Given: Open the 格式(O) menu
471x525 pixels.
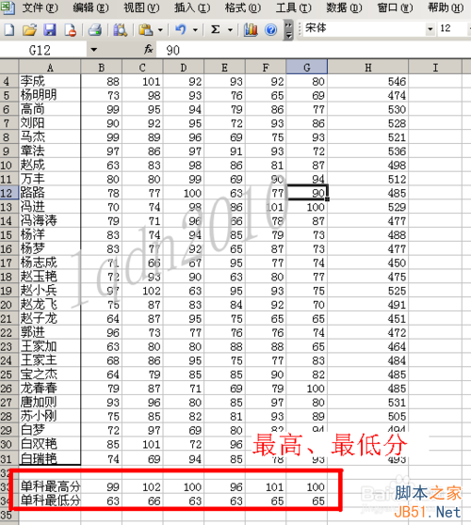Looking at the screenshot, I should pyautogui.click(x=243, y=8).
